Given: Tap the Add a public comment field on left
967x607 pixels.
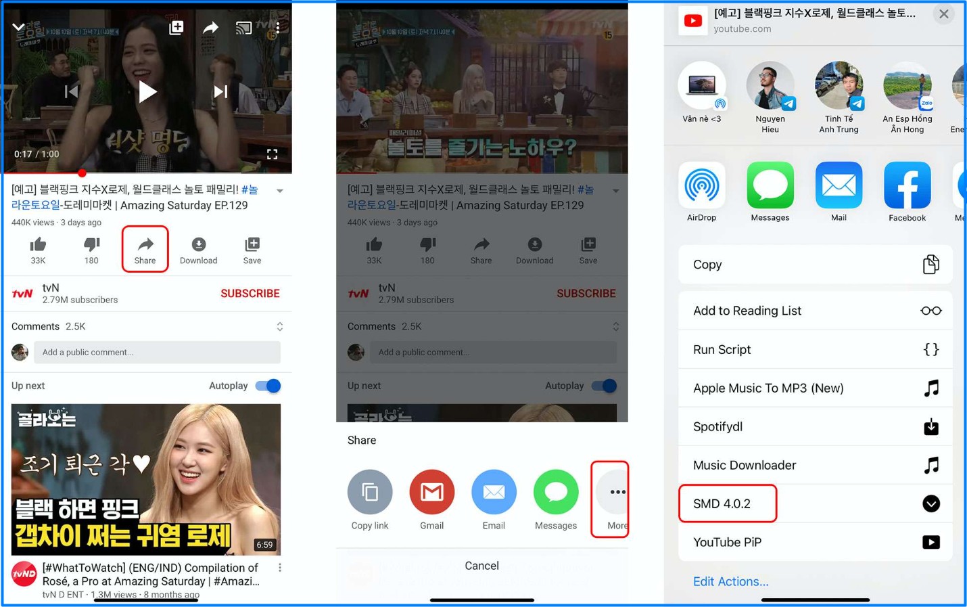Looking at the screenshot, I should coord(157,352).
